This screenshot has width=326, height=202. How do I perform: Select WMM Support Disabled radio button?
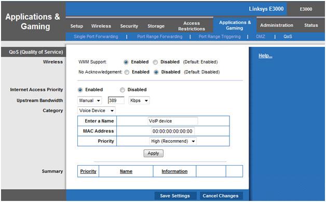tap(155, 62)
